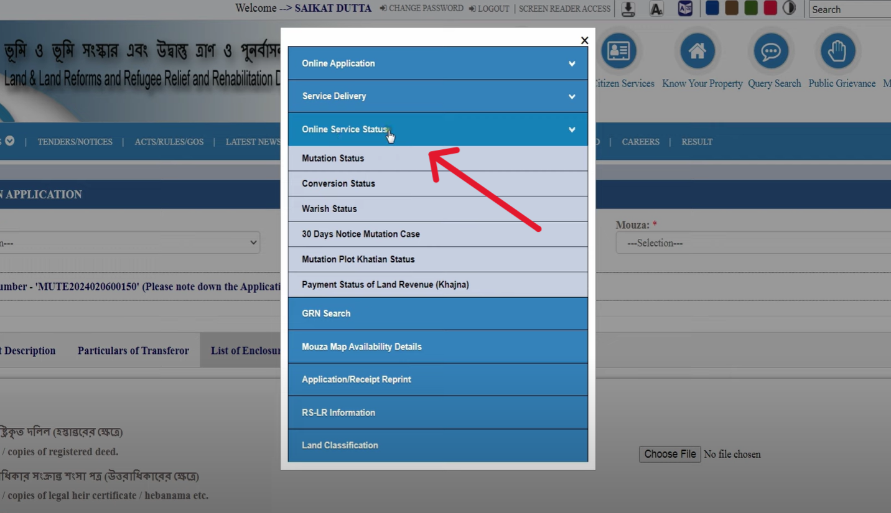Choose Payment Status of Land Revenue (Khajna)
Image resolution: width=891 pixels, height=513 pixels.
click(385, 285)
